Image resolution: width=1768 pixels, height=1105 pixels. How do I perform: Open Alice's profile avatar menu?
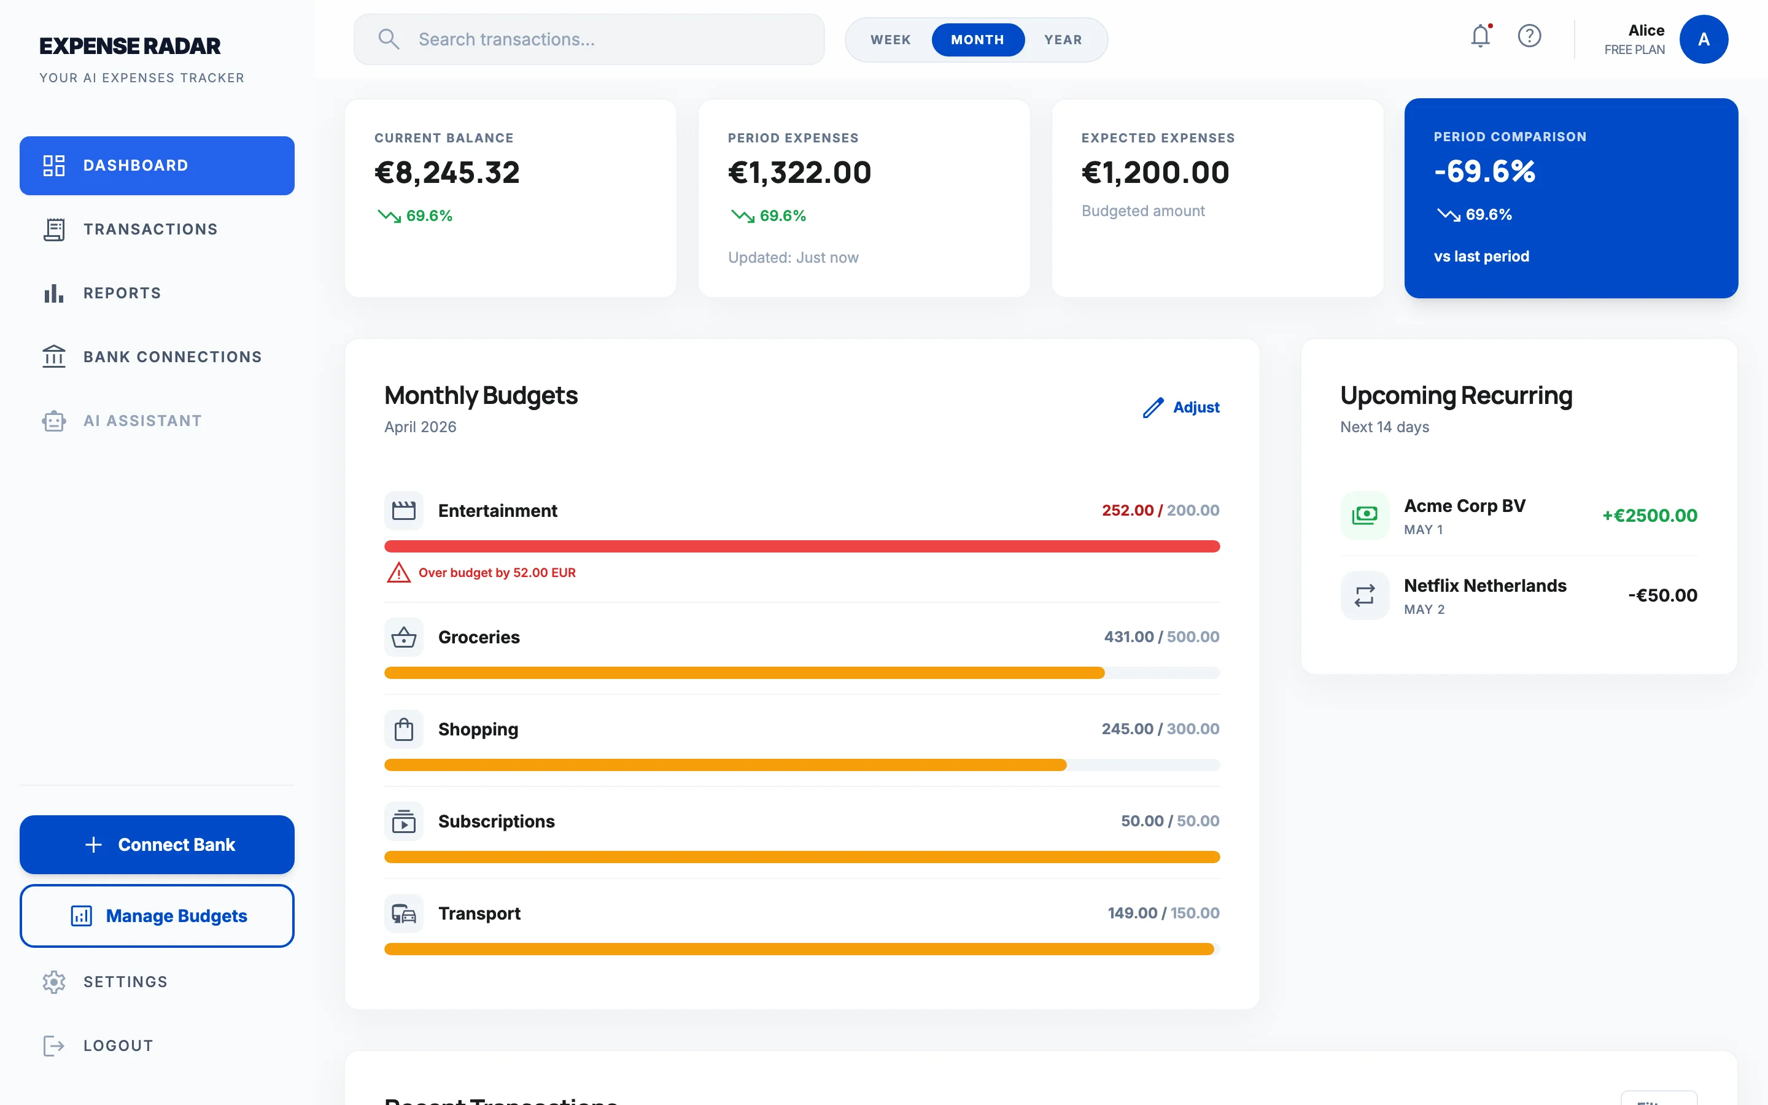point(1704,39)
